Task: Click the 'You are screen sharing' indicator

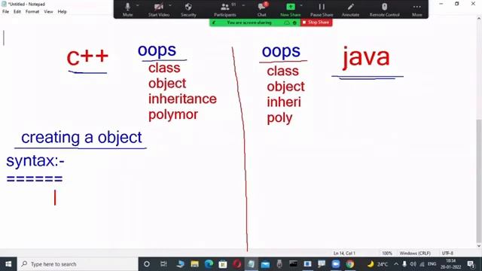Action: pyautogui.click(x=249, y=23)
